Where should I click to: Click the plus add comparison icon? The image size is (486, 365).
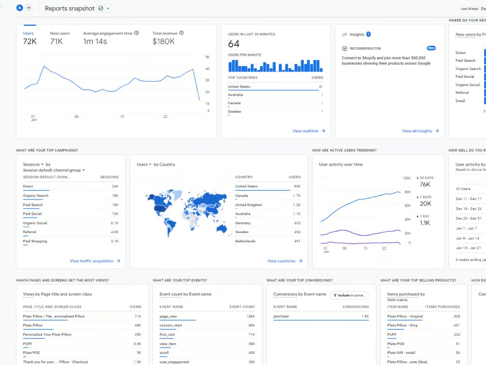[29, 8]
